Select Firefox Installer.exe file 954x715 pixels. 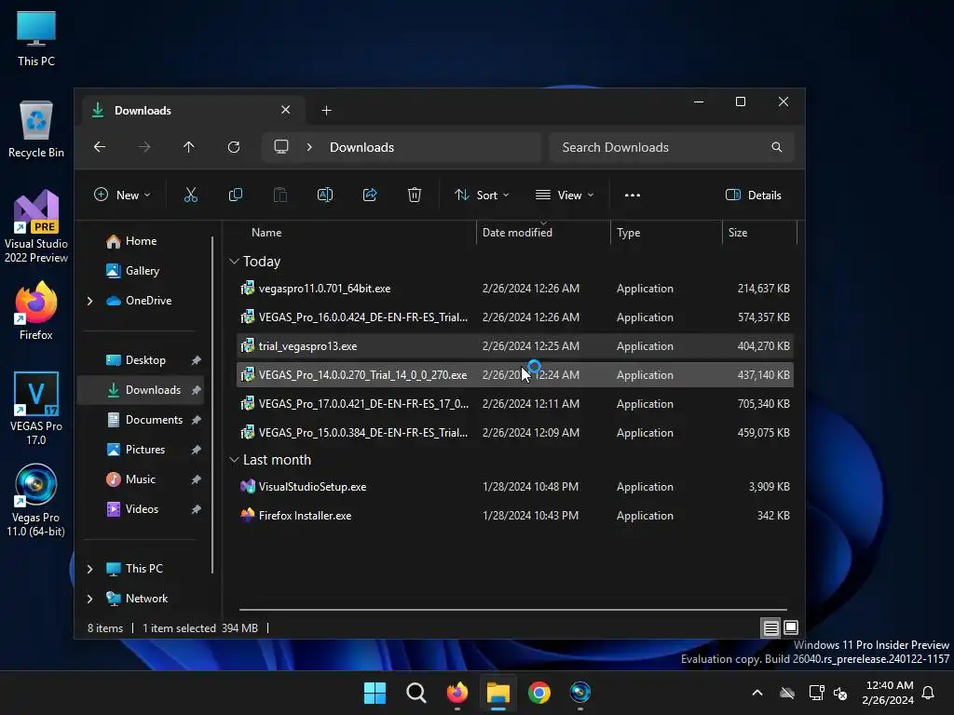(x=514, y=516)
